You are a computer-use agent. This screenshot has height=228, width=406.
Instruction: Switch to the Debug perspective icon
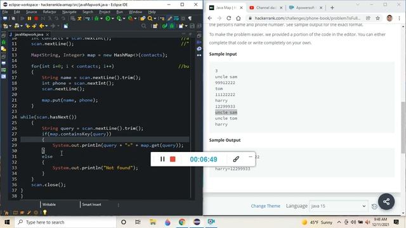(x=172, y=26)
